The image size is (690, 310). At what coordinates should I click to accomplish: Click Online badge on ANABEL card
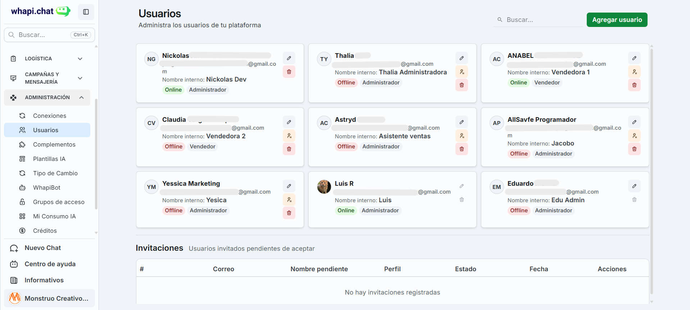[518, 83]
